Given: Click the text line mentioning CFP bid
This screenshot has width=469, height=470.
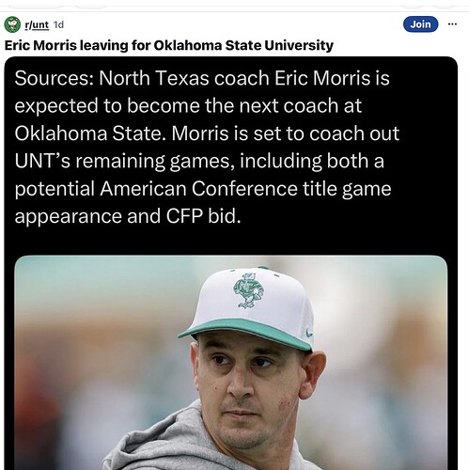Looking at the screenshot, I should coord(128,216).
